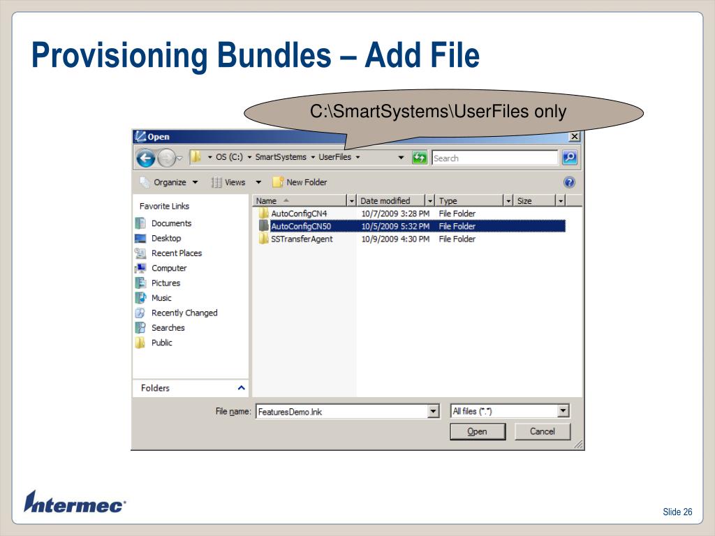Select the AutoConfigCN4 folder
The height and width of the screenshot is (536, 715).
299,214
